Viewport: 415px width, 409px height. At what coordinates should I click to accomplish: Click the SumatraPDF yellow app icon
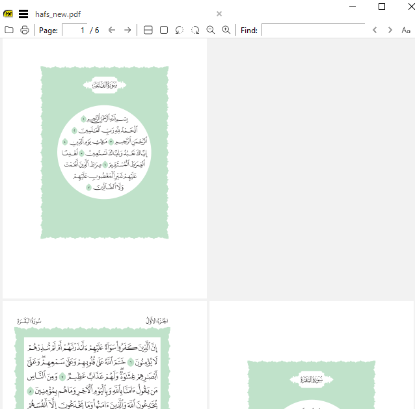8,14
